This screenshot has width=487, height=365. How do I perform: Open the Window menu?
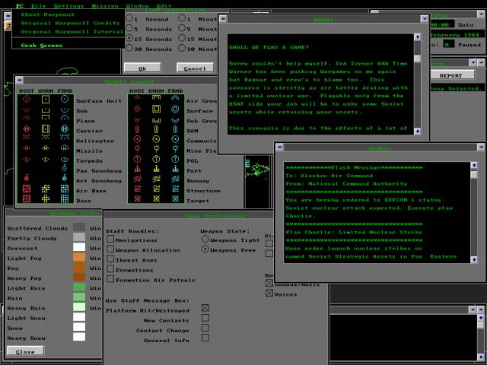click(137, 6)
